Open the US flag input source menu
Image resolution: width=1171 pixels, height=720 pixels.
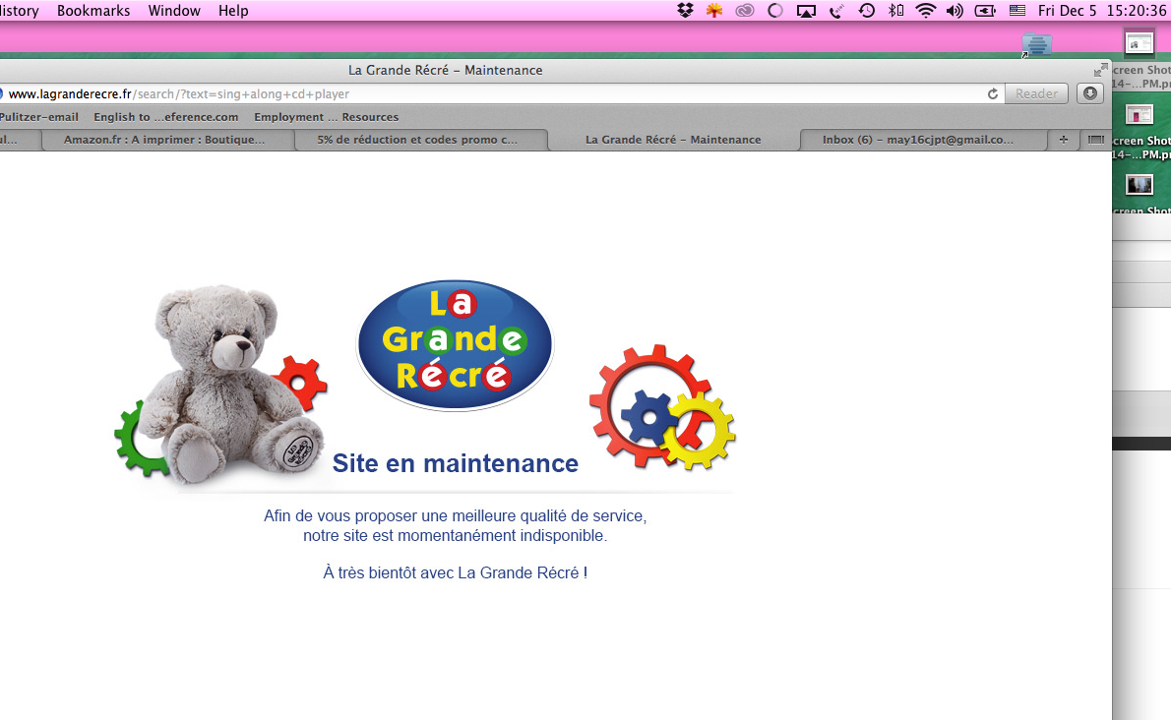pyautogui.click(x=1017, y=11)
